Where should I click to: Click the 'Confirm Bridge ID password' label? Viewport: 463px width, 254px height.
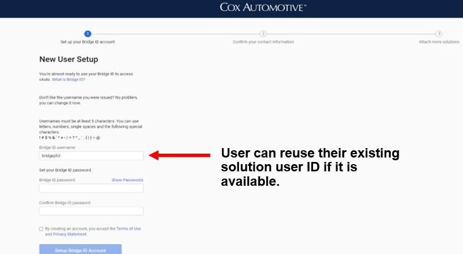pos(64,203)
